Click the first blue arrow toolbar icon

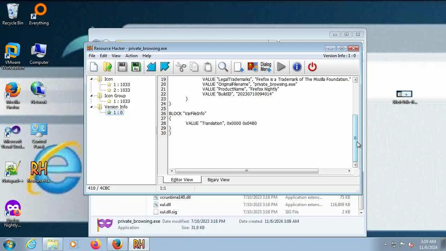pos(151,67)
